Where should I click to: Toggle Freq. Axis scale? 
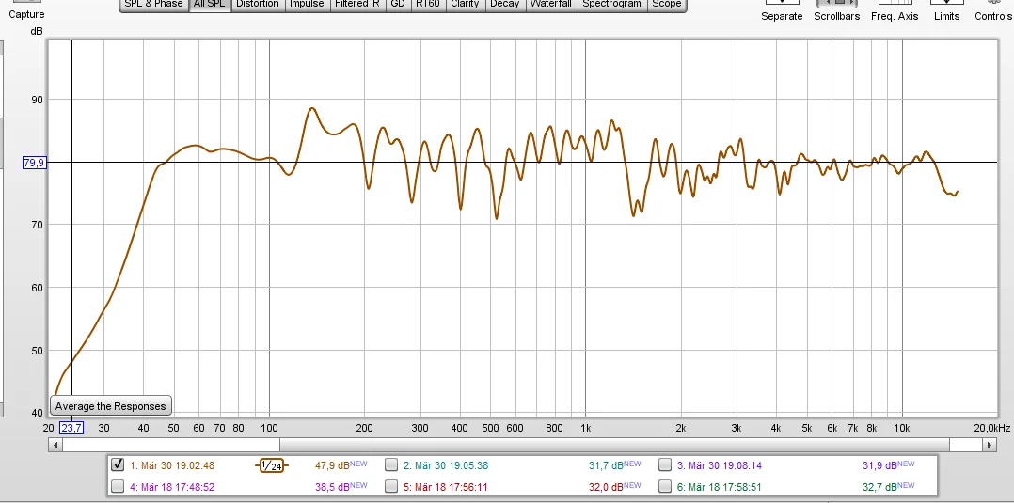895,11
